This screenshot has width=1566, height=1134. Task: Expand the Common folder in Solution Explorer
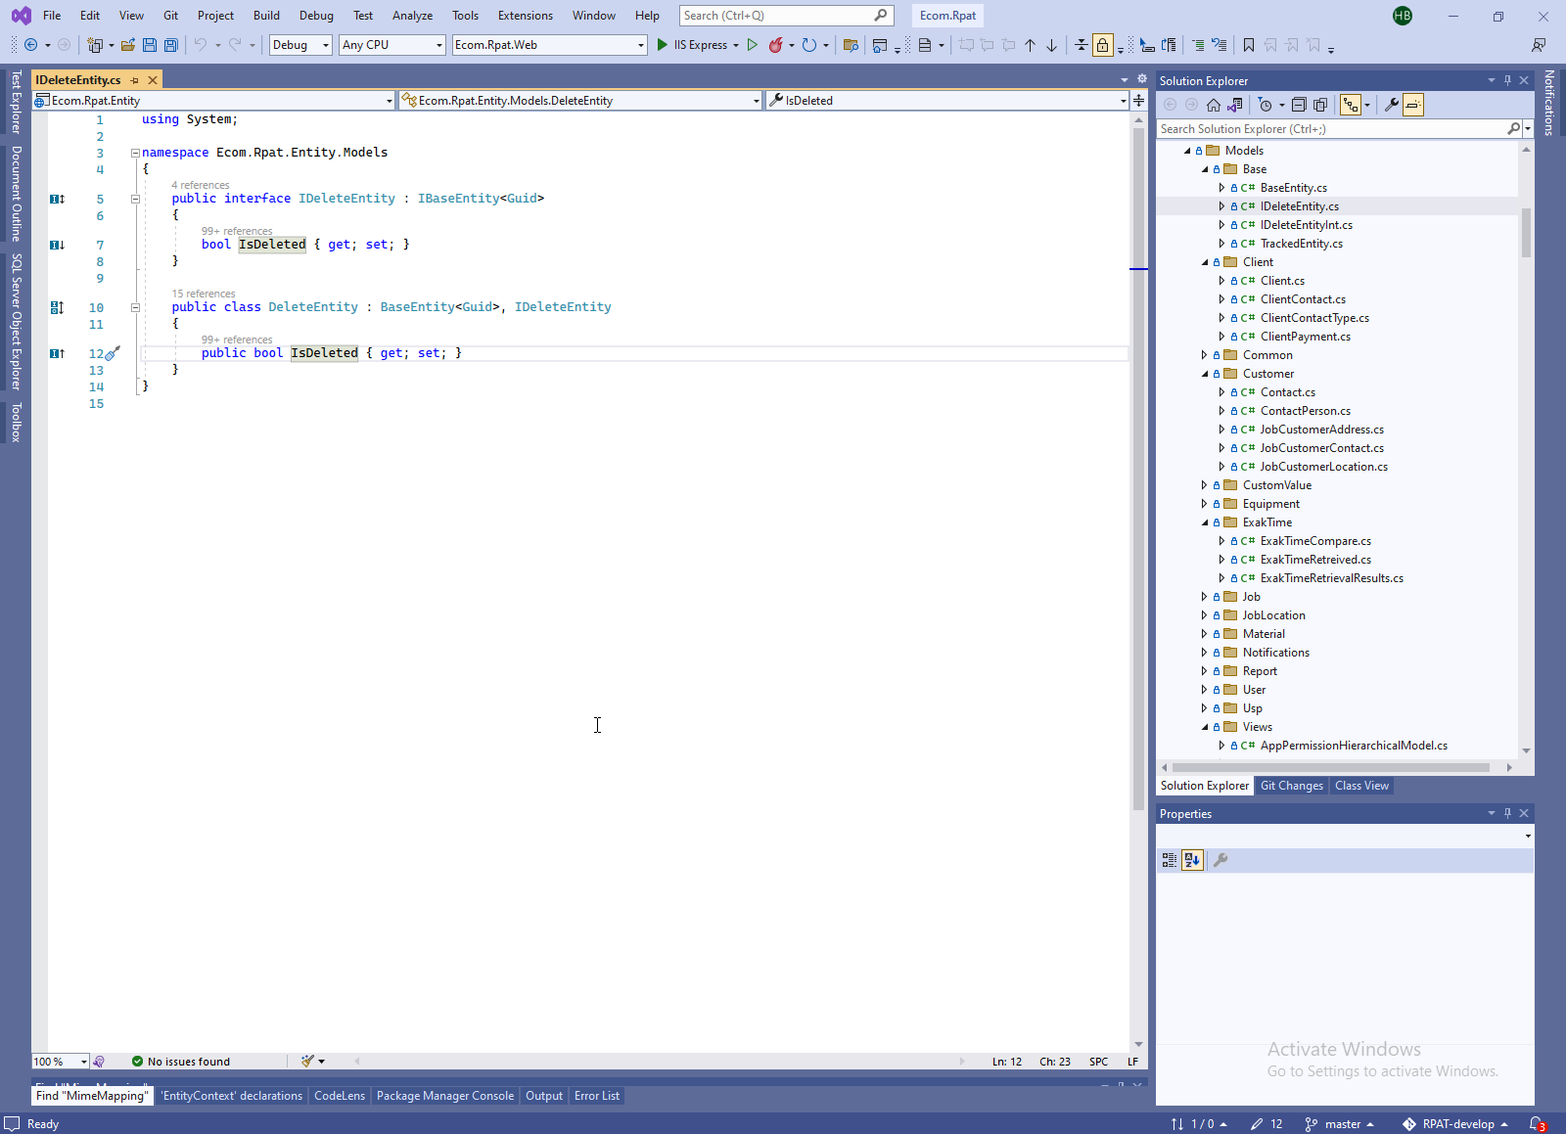coord(1205,355)
